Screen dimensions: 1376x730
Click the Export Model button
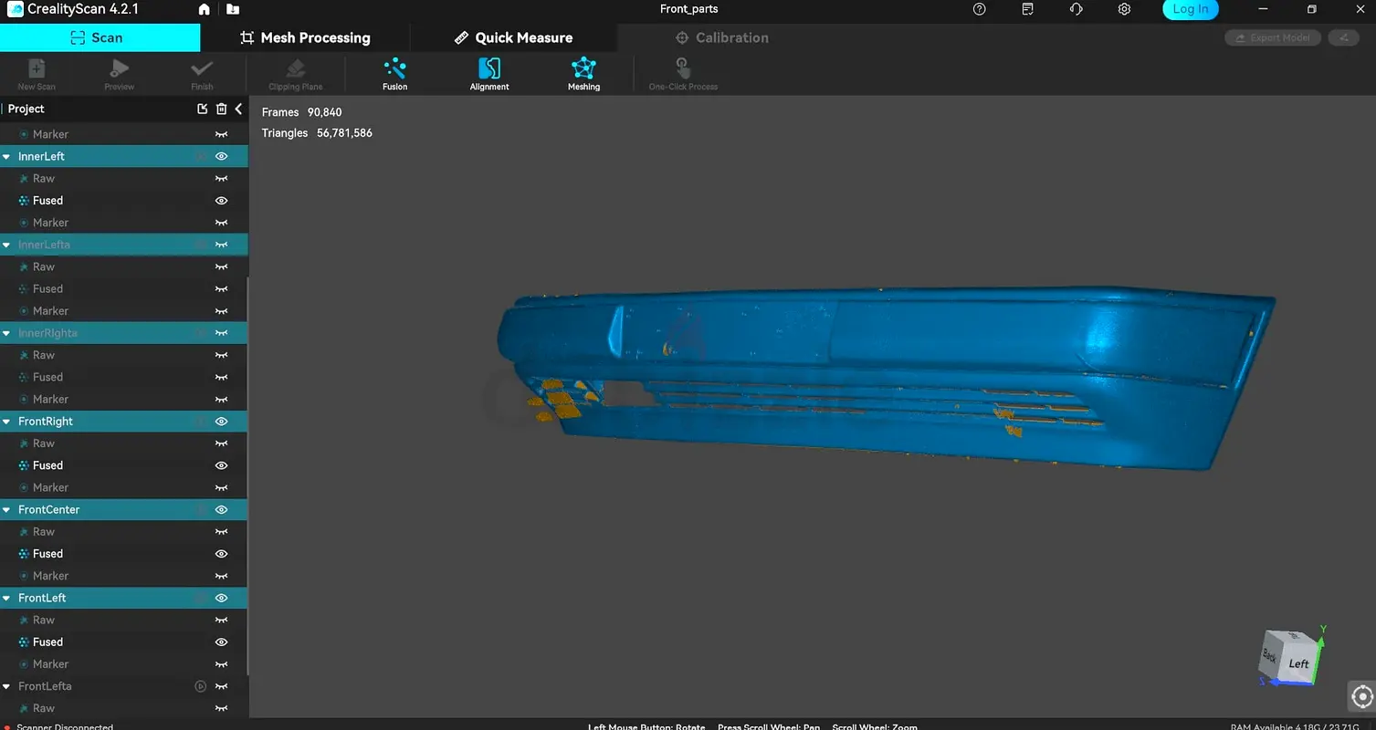click(1273, 37)
